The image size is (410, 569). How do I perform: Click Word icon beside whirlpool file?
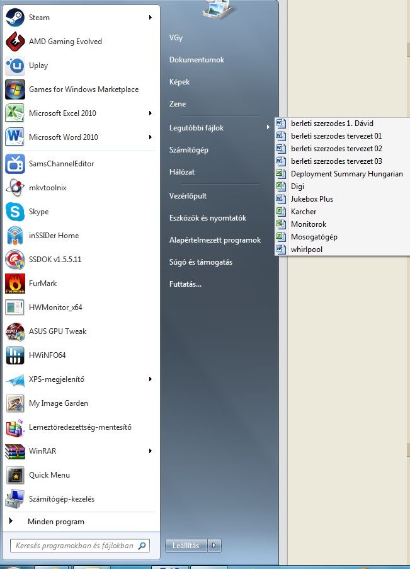pyautogui.click(x=281, y=250)
